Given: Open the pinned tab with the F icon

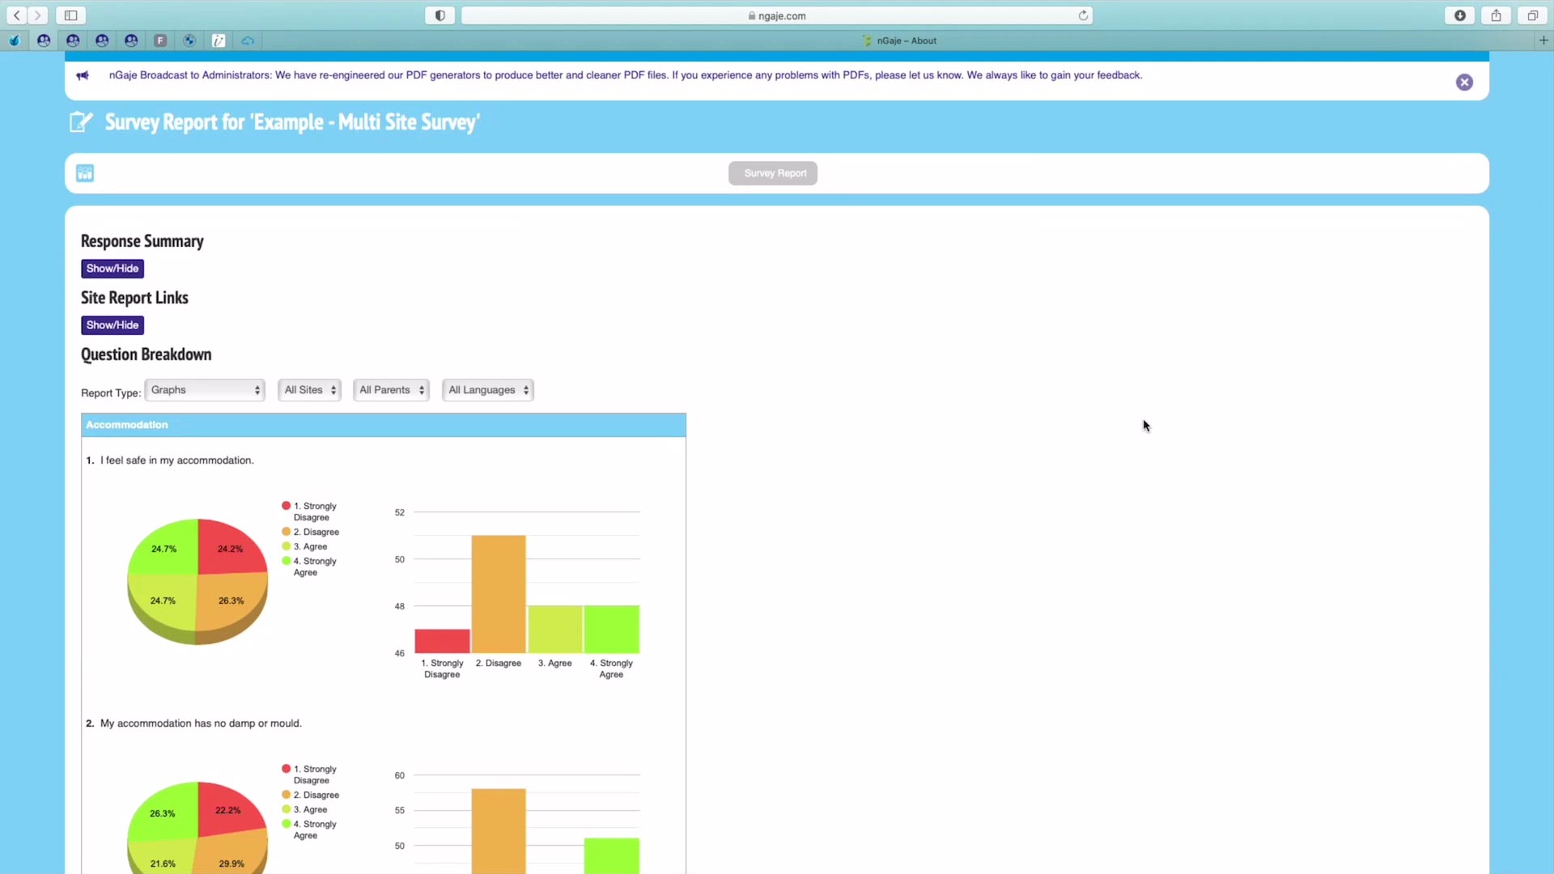Looking at the screenshot, I should [x=160, y=40].
